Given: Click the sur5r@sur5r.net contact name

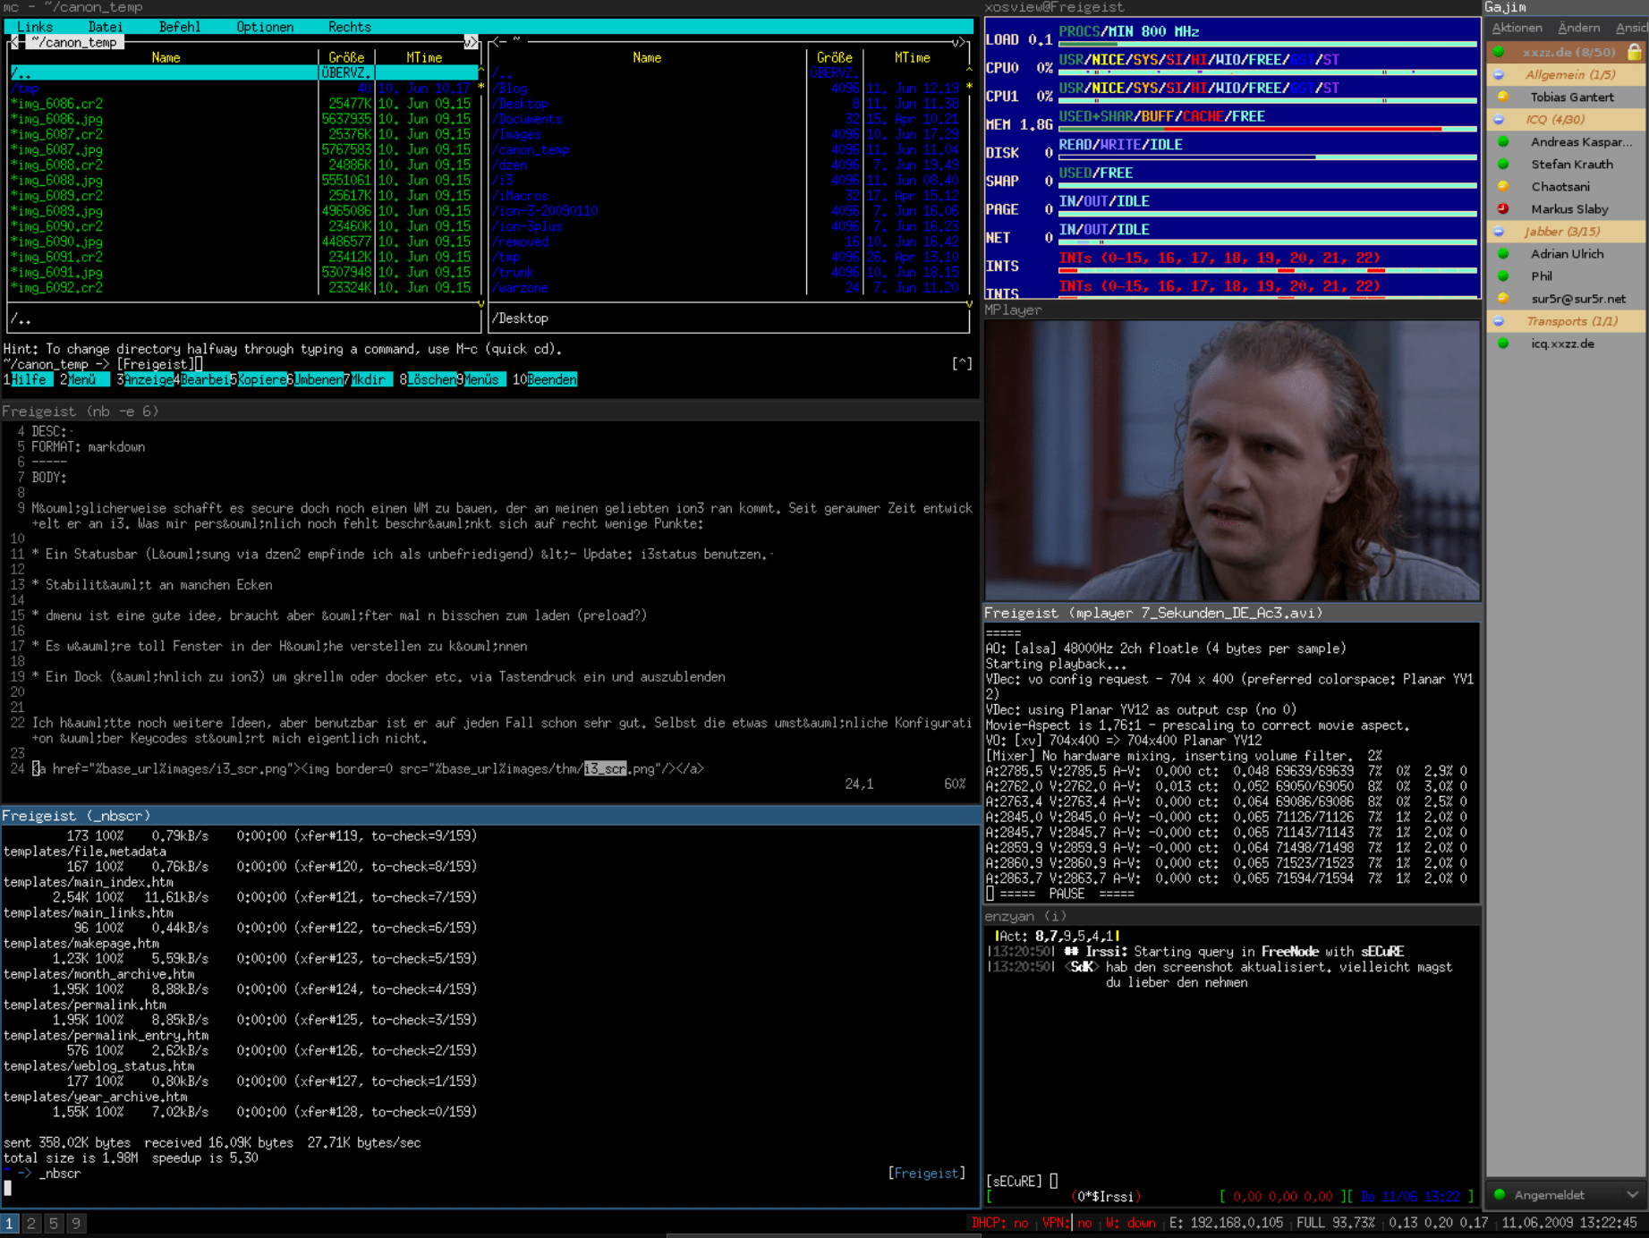Looking at the screenshot, I should [x=1578, y=298].
